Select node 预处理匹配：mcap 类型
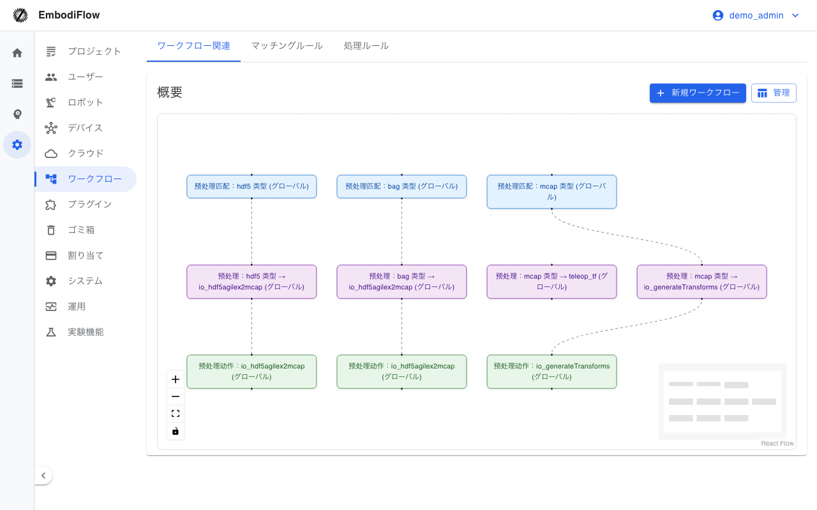Viewport: 817px width, 510px height. (x=551, y=192)
